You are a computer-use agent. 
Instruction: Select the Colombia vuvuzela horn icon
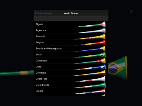pyautogui.click(x=90, y=73)
